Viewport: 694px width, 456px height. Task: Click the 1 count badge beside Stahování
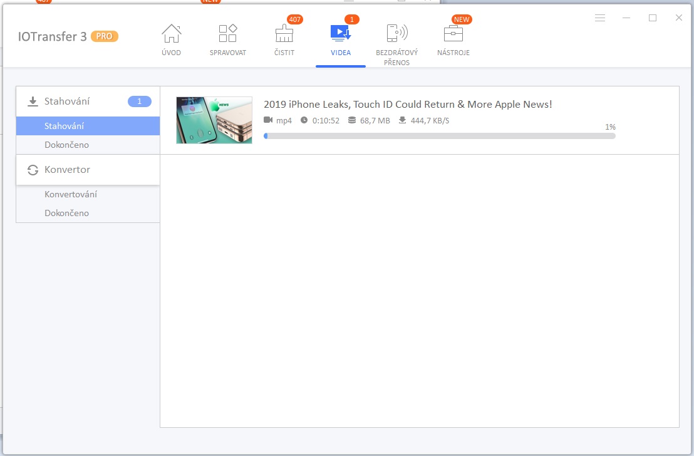point(140,101)
